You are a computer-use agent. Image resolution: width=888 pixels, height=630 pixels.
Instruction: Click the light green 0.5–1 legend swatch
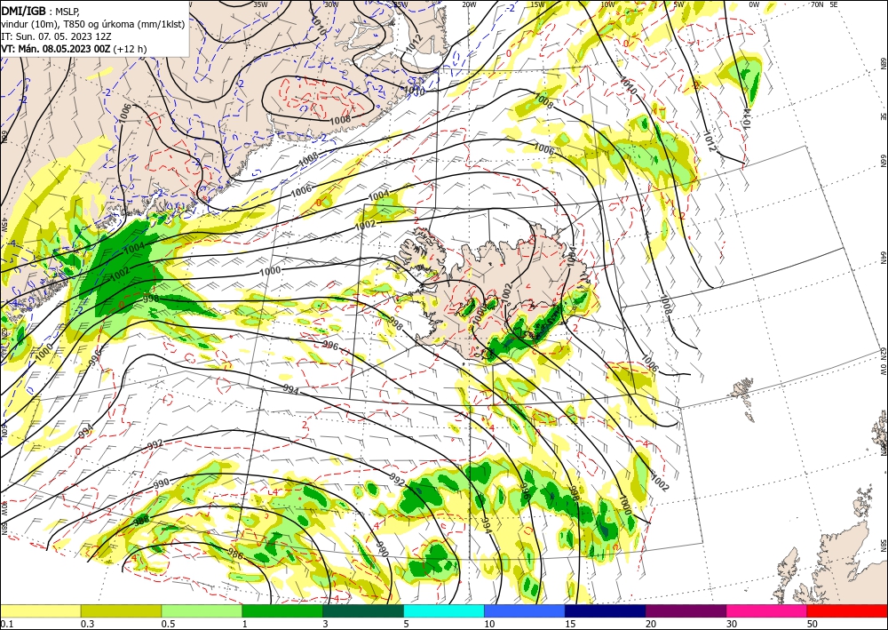(202, 610)
